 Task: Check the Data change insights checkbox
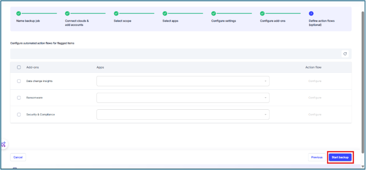(x=19, y=81)
